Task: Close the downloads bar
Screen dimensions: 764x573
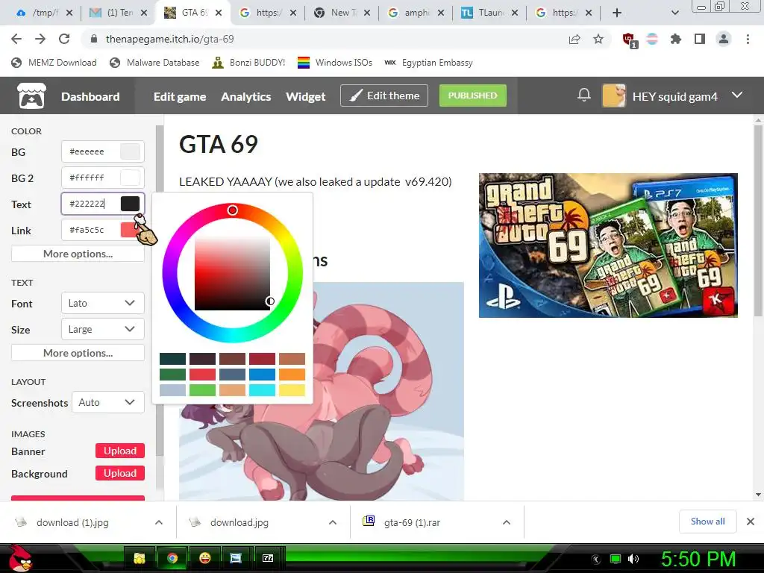Action: (751, 522)
